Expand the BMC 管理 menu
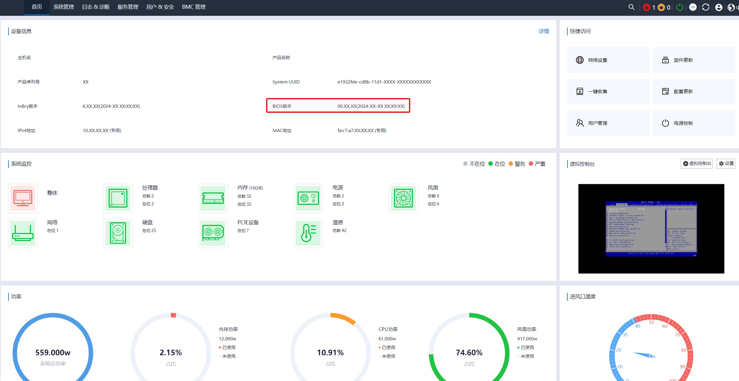The width and height of the screenshot is (739, 381). click(x=194, y=7)
